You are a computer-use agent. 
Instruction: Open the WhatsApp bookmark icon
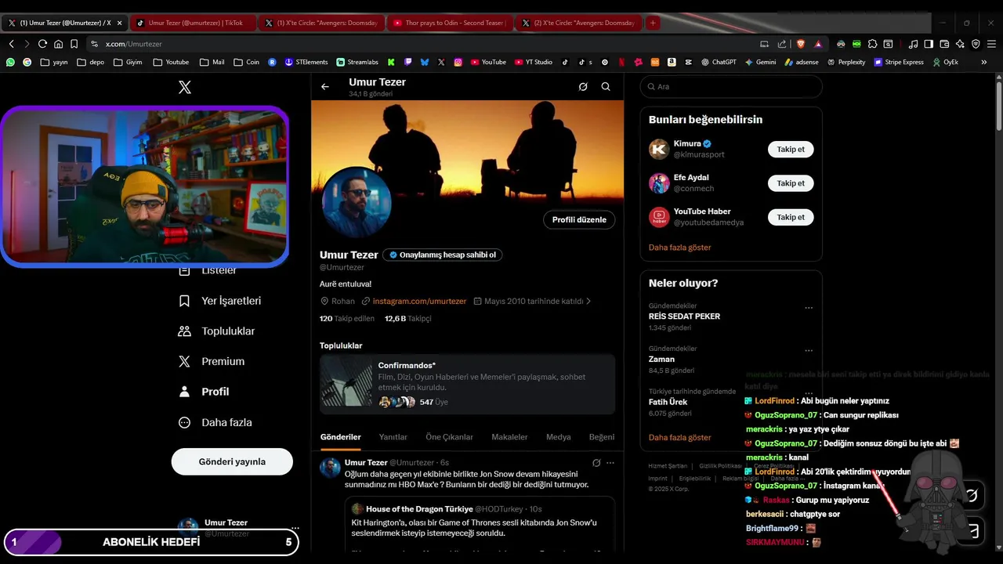coord(10,62)
